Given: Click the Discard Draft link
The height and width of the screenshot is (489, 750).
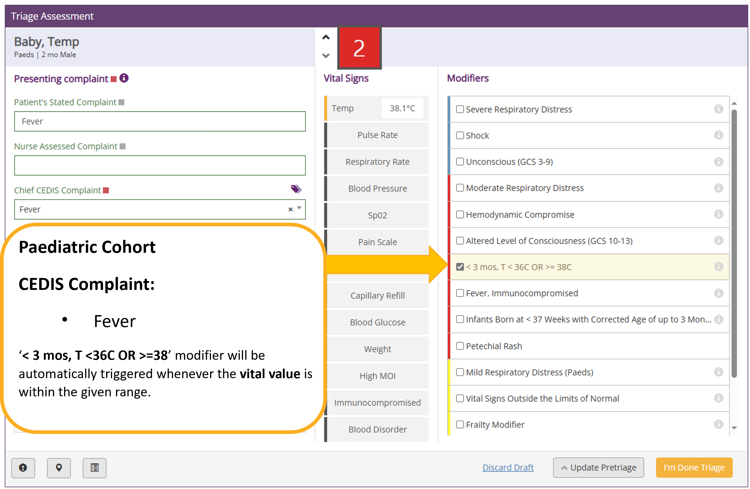Looking at the screenshot, I should tap(508, 467).
